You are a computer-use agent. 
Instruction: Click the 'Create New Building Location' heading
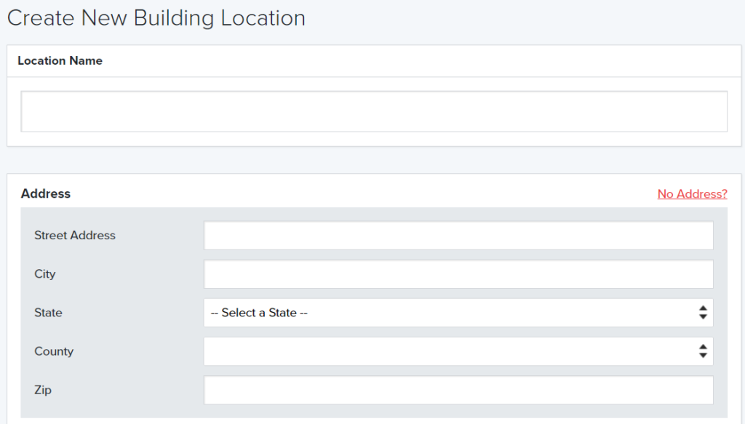coord(156,18)
